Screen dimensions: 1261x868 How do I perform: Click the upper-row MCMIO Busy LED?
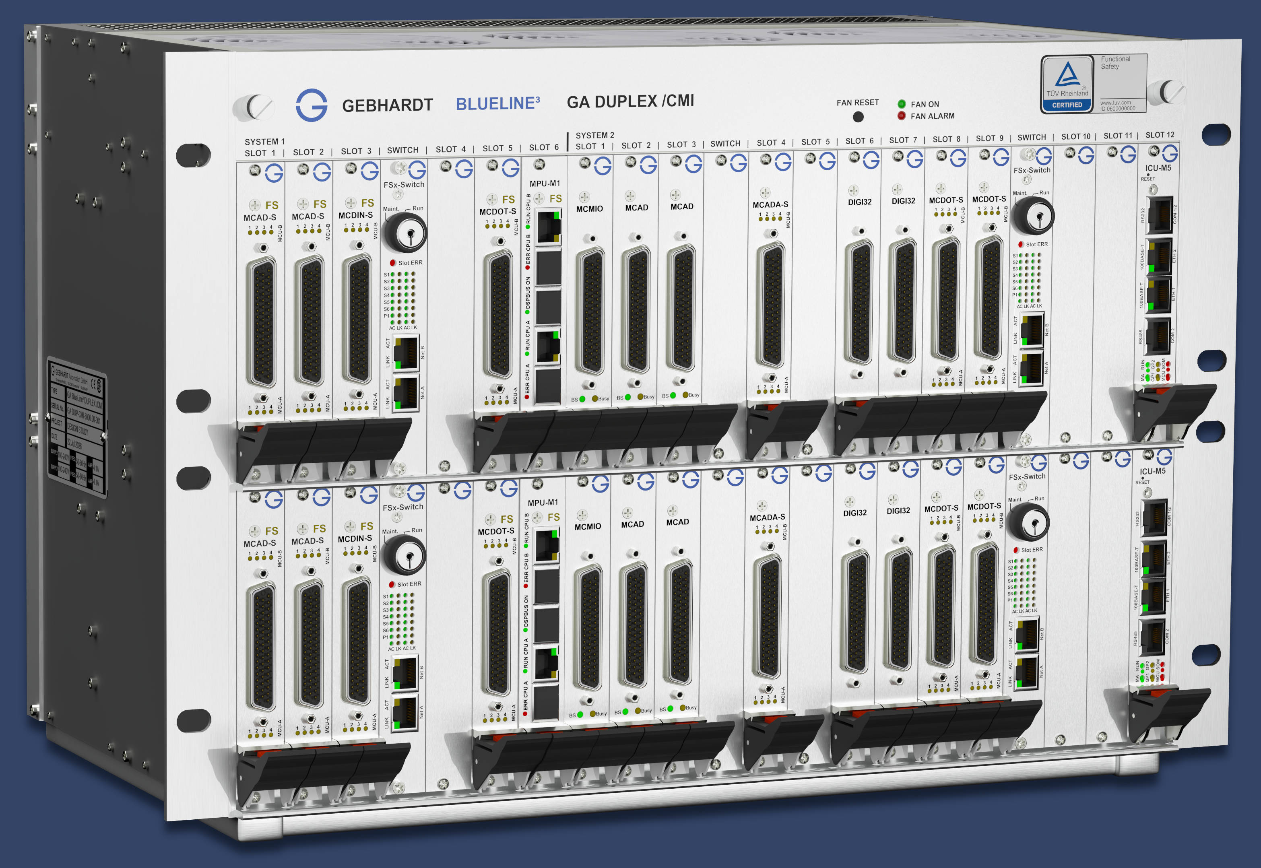pyautogui.click(x=594, y=398)
